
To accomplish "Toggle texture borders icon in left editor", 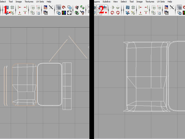I will click(x=58, y=13).
